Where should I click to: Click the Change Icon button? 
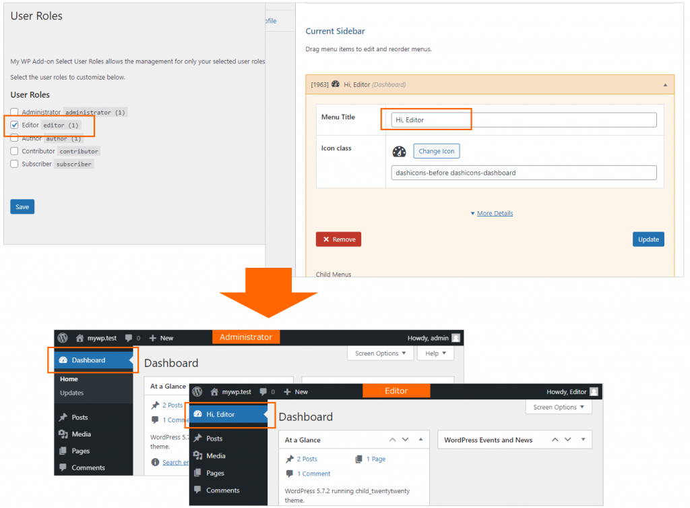click(x=437, y=151)
